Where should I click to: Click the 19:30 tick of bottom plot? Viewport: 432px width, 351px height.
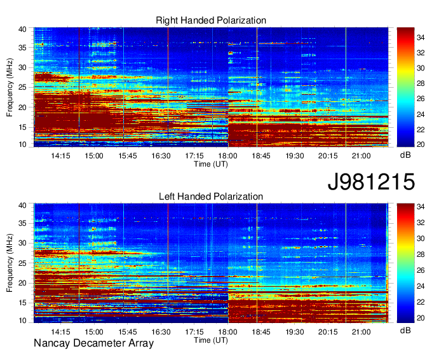click(x=295, y=332)
